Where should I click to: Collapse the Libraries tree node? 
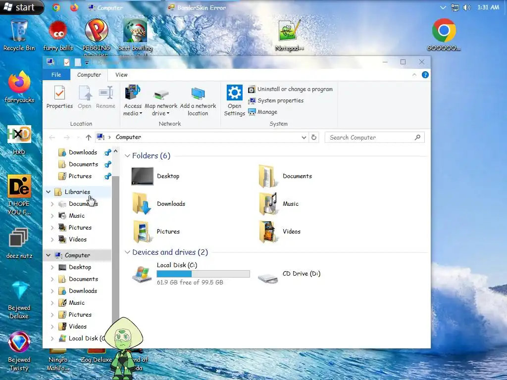coord(48,192)
